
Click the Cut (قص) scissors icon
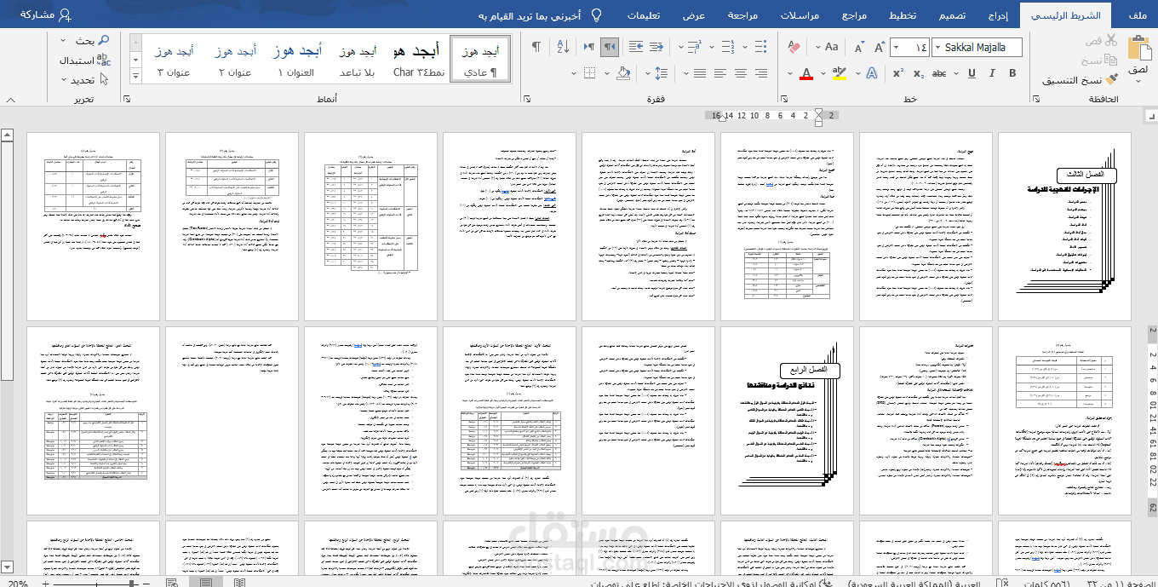click(x=1110, y=40)
